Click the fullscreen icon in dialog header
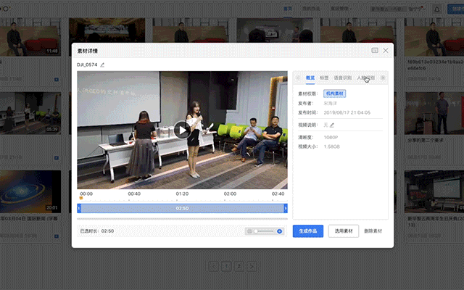Viewport: 464px width, 290px height. (375, 51)
